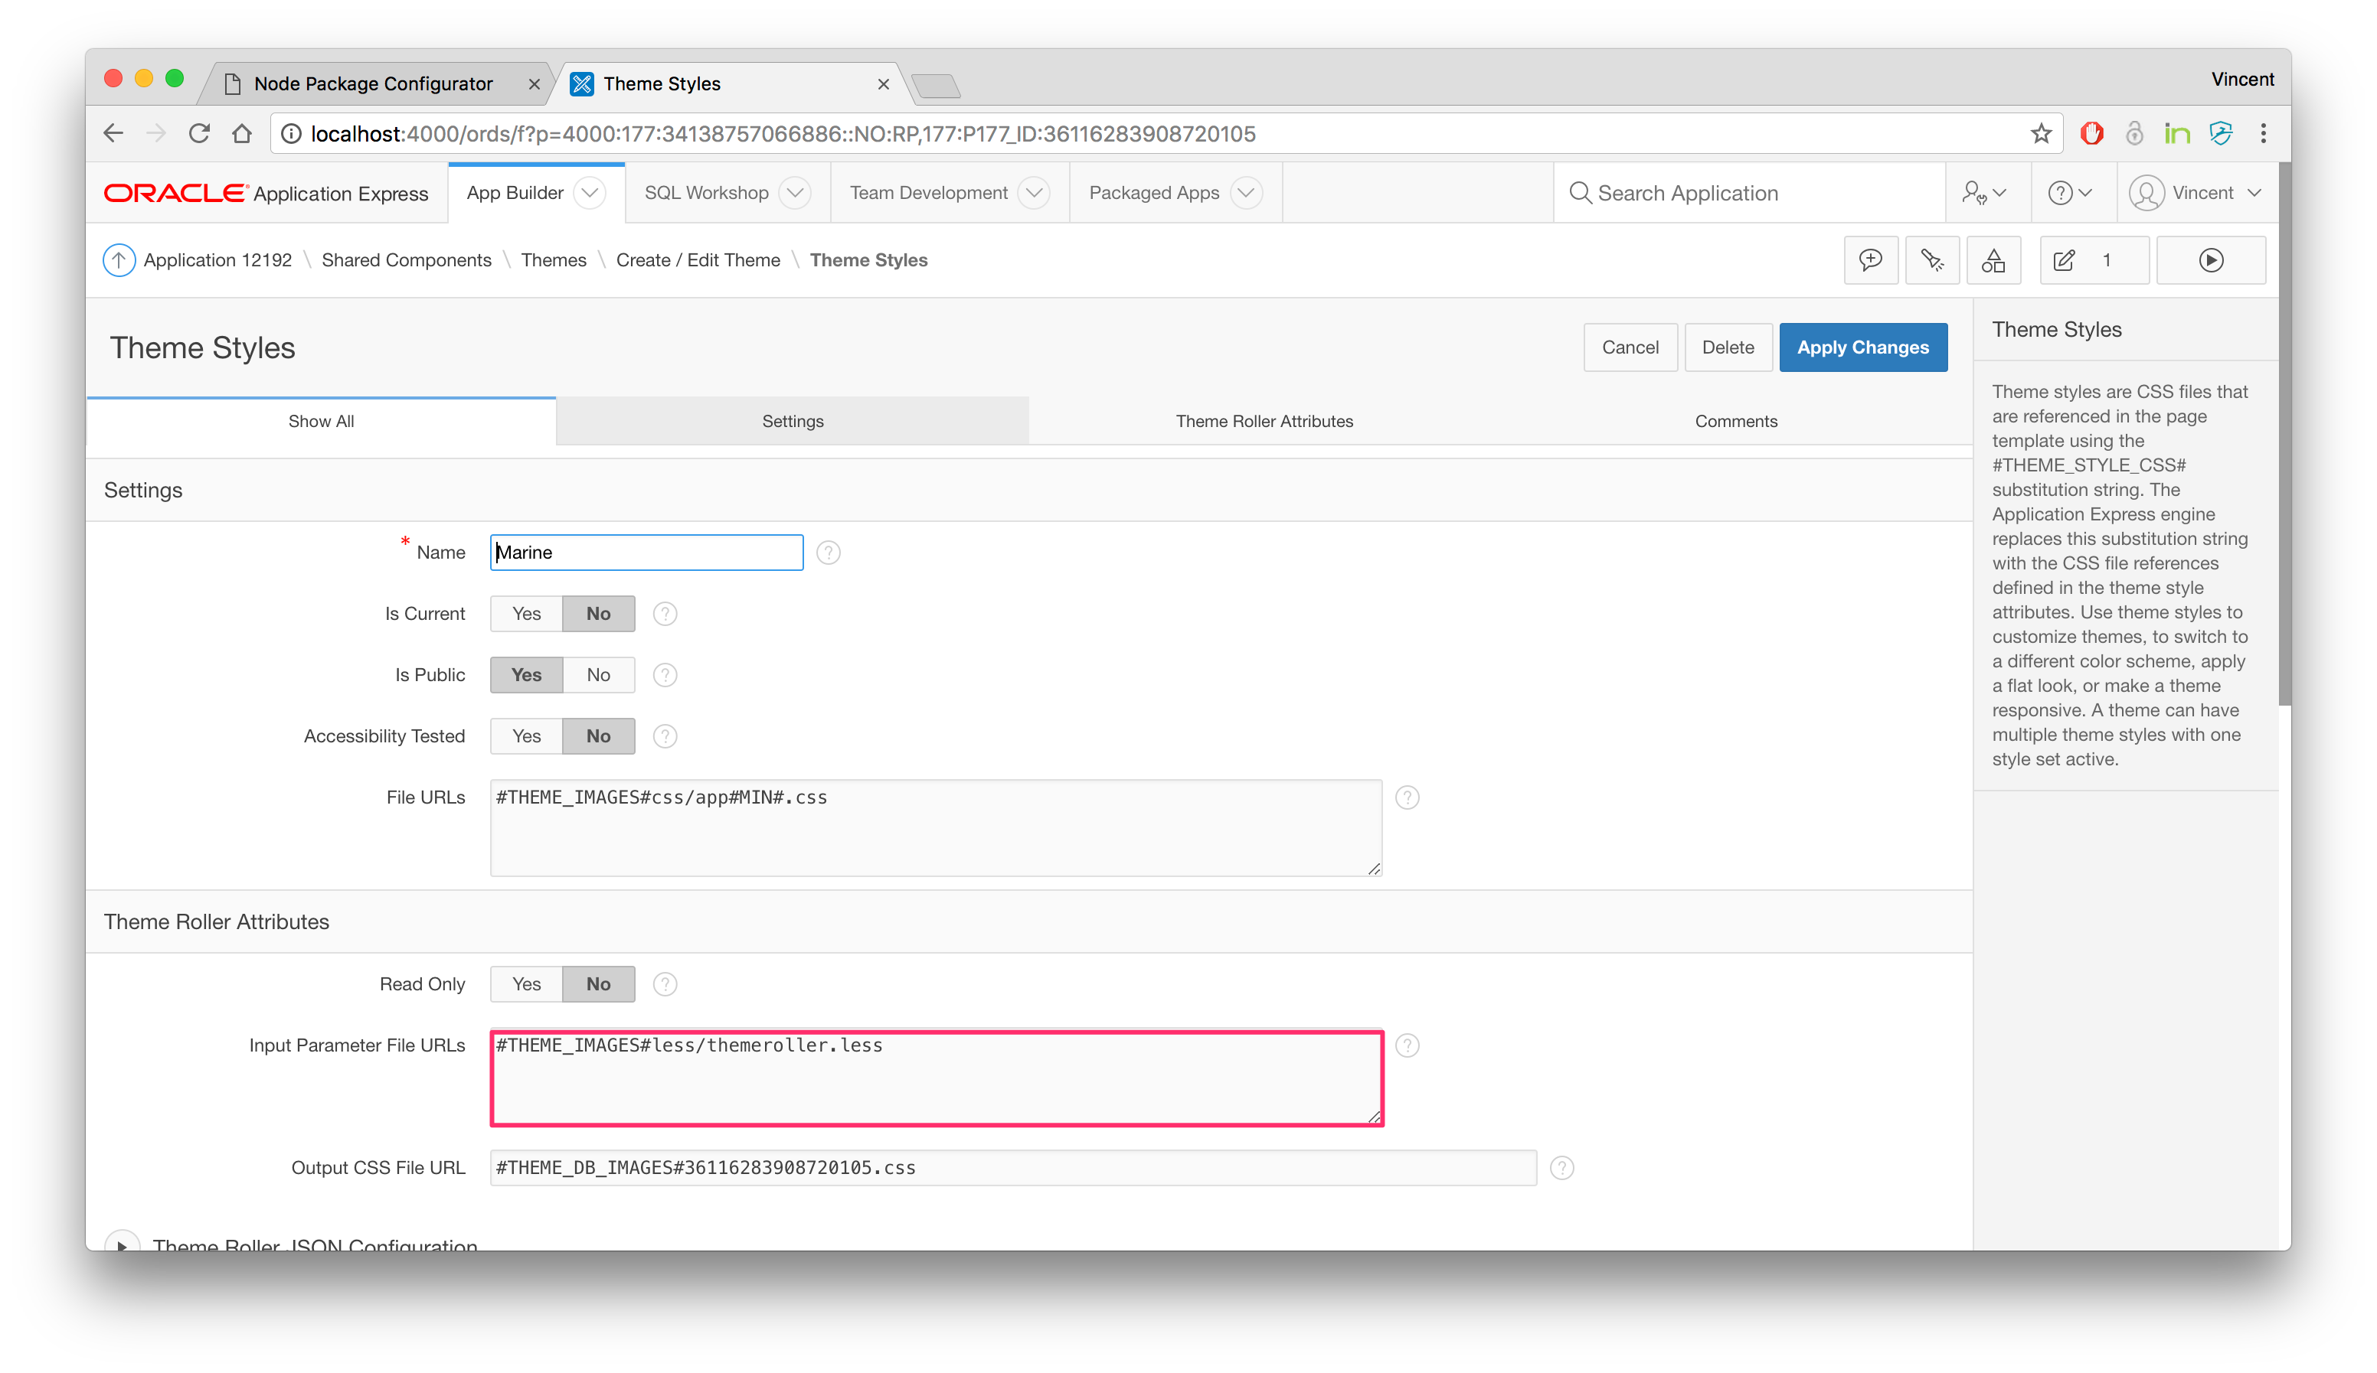Click the Name input field
Screen dimensions: 2377x1373
647,553
